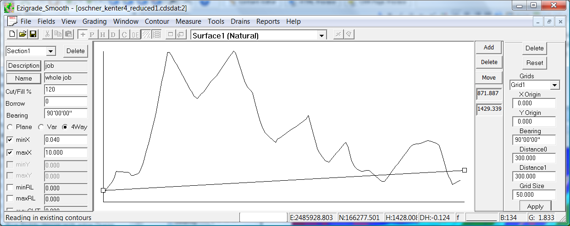Toggle the grid mesh toolbar icon
The height and width of the screenshot is (226, 570).
click(x=156, y=35)
